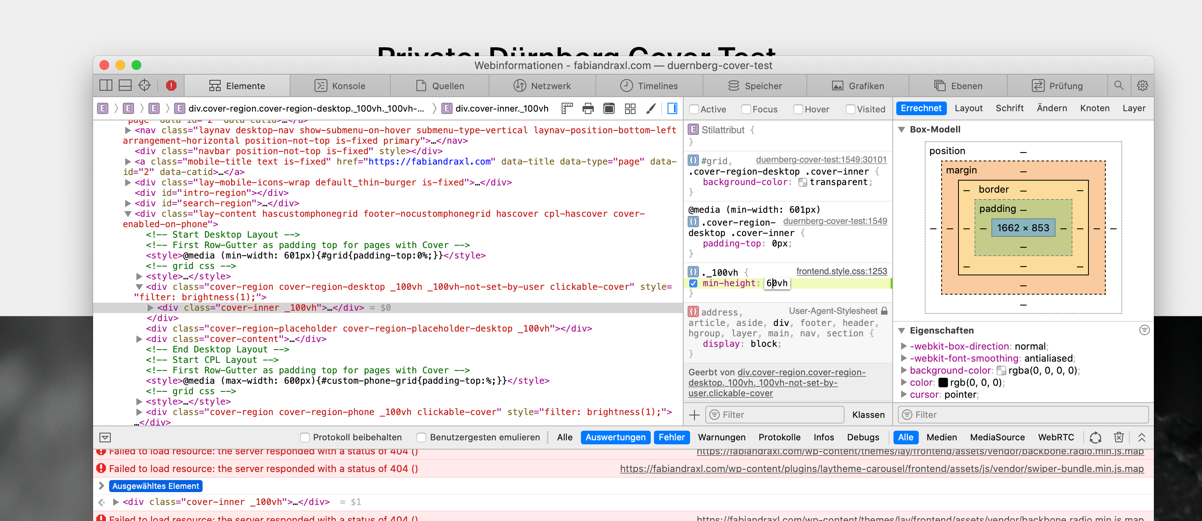Open frontend.style.css:1253 source link
The width and height of the screenshot is (1202, 521).
point(841,271)
